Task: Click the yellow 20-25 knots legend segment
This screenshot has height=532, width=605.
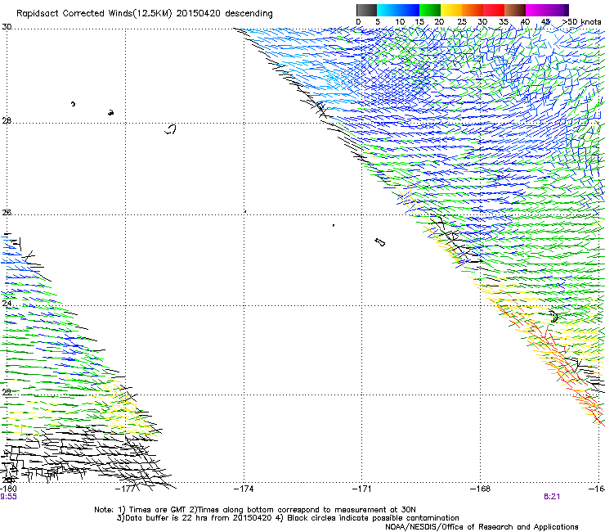Action: 451,10
